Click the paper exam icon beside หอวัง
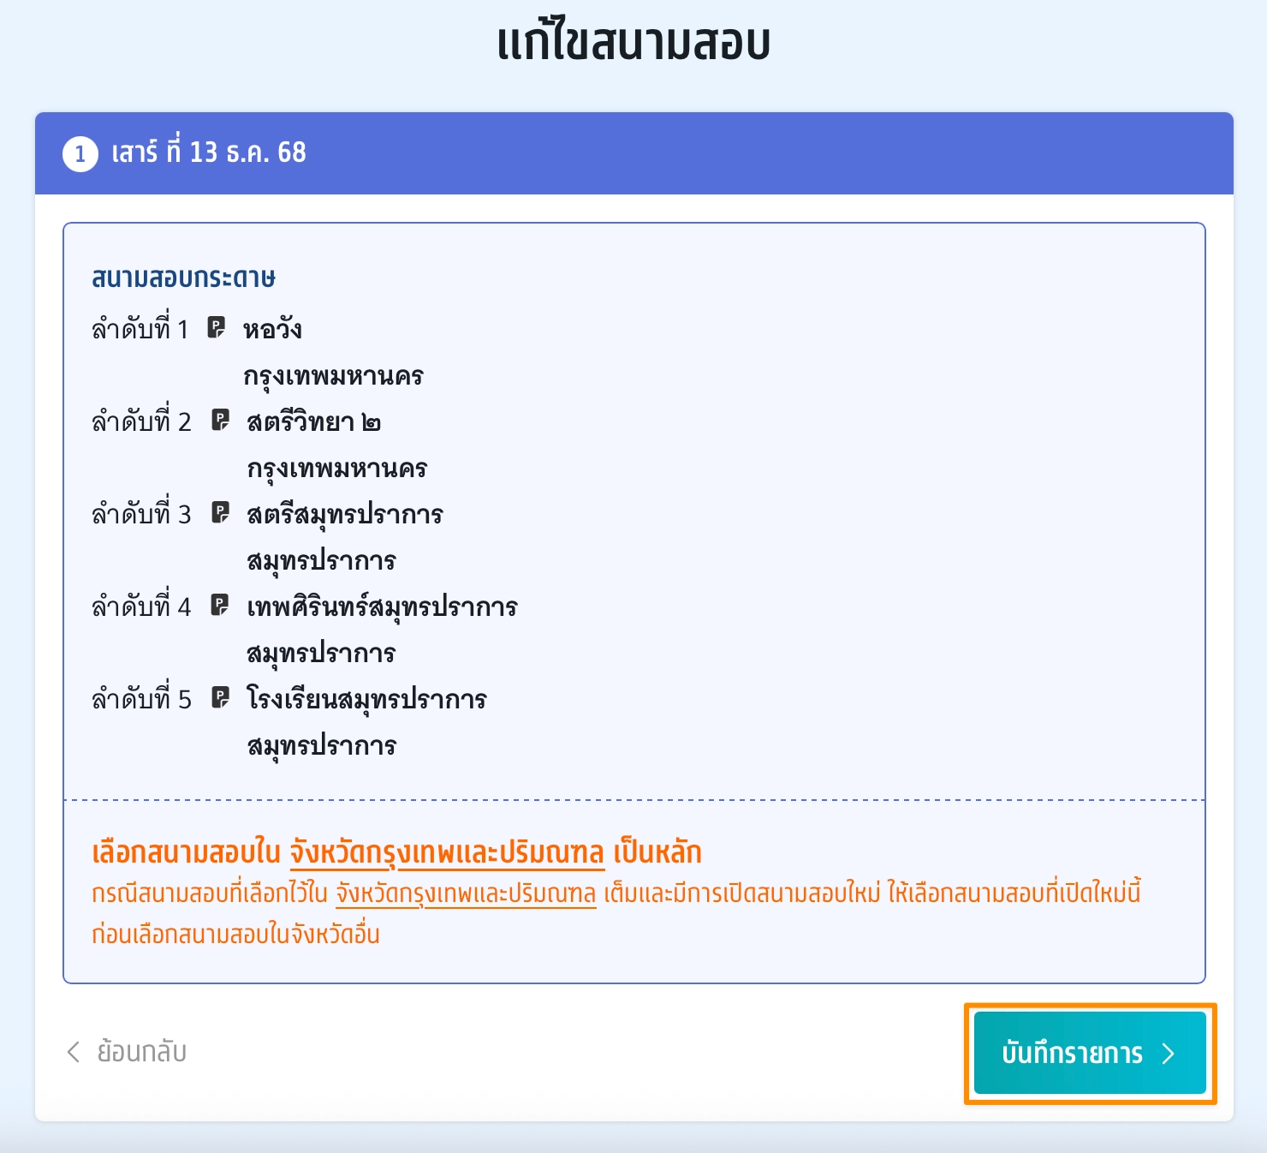 coord(217,327)
